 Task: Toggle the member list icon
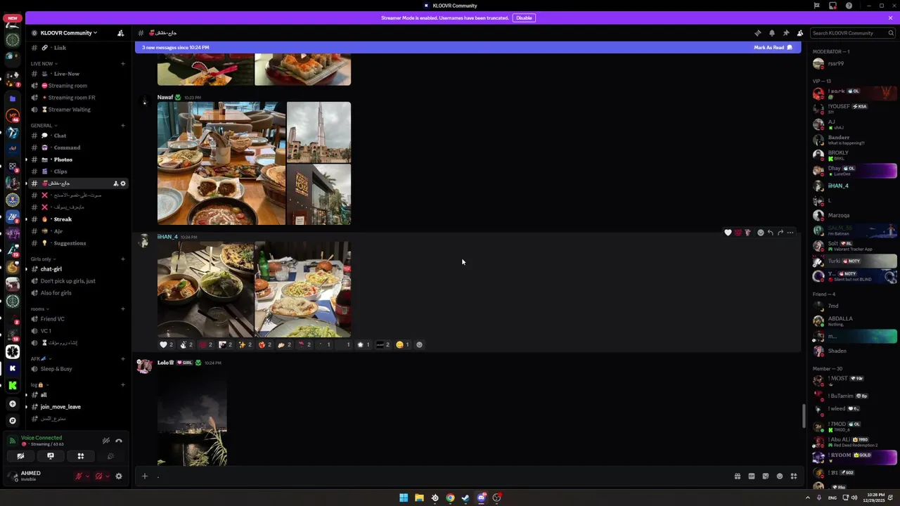click(x=800, y=33)
